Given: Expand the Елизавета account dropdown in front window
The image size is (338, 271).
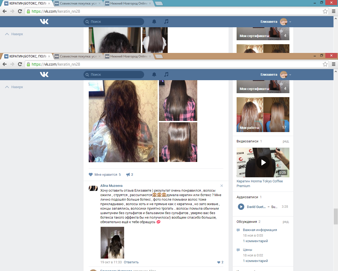Looking at the screenshot, I should (x=290, y=75).
